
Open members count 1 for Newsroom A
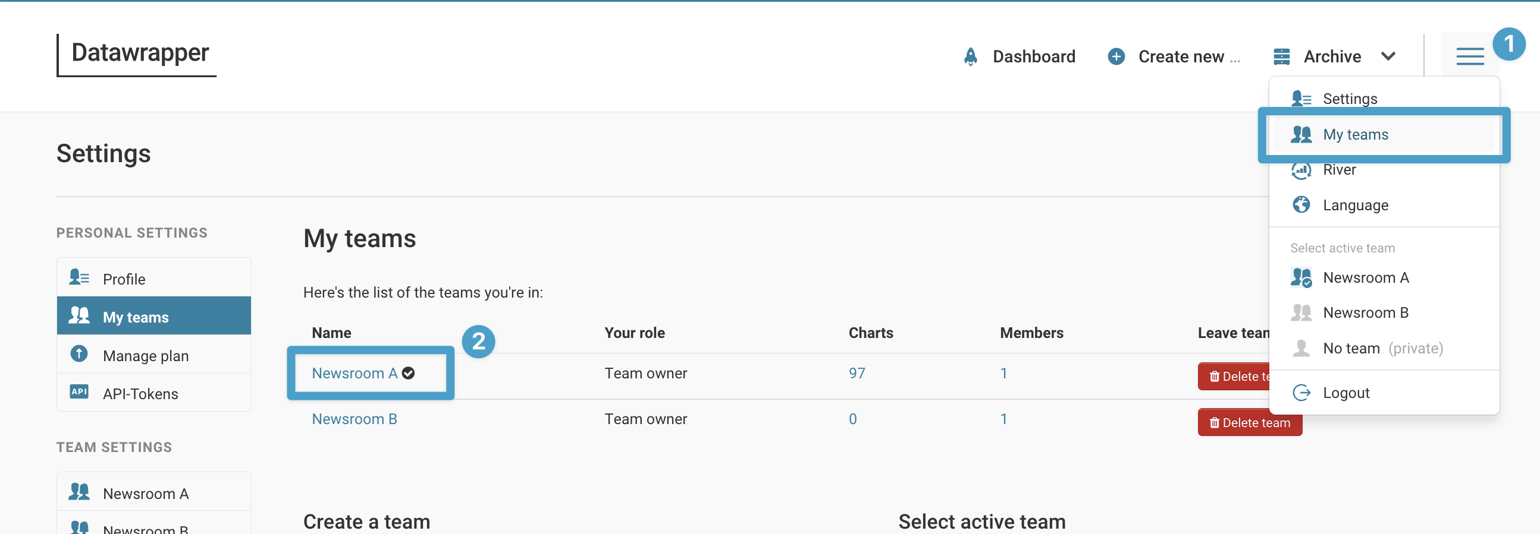click(1003, 373)
